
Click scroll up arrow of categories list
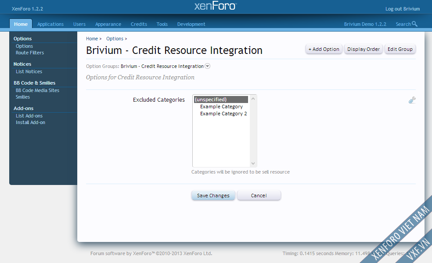(253, 99)
